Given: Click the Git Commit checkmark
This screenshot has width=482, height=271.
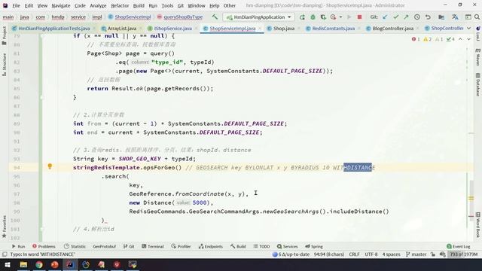Looking at the screenshot, I should (395, 17).
